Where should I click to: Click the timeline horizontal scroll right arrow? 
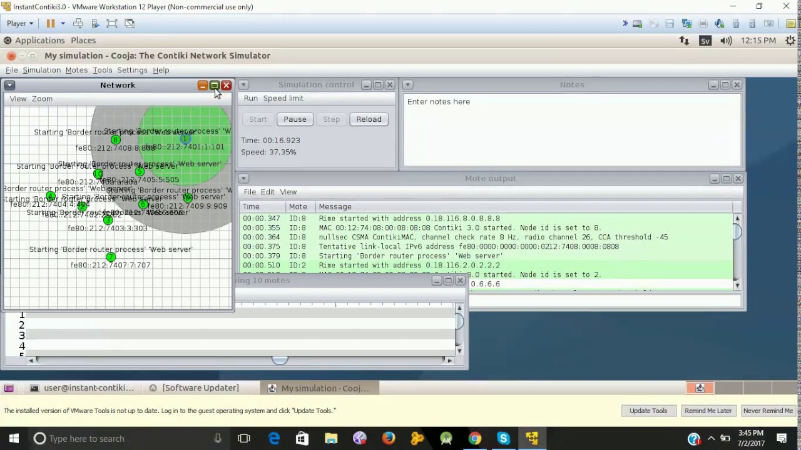(449, 360)
